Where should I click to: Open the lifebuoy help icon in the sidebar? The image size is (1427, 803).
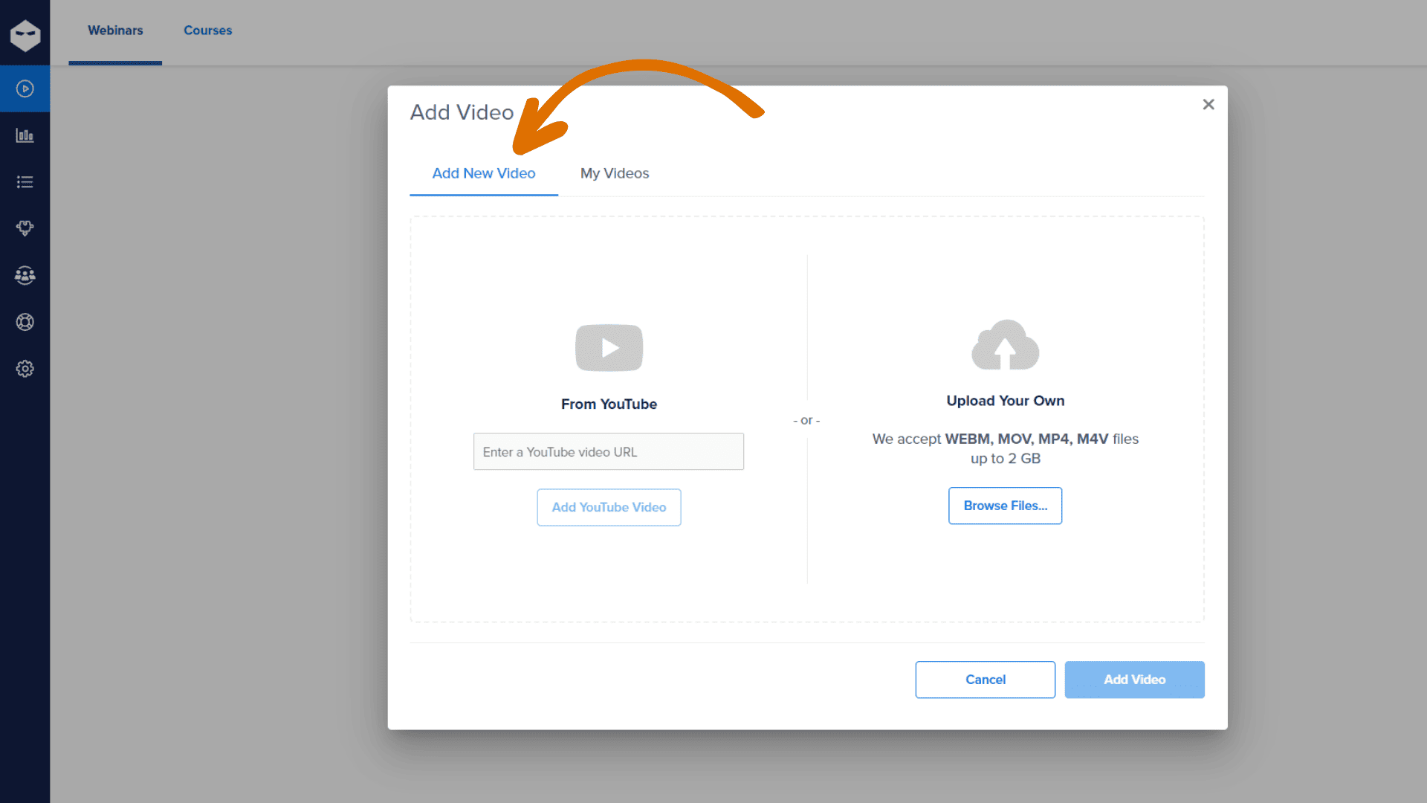point(25,322)
